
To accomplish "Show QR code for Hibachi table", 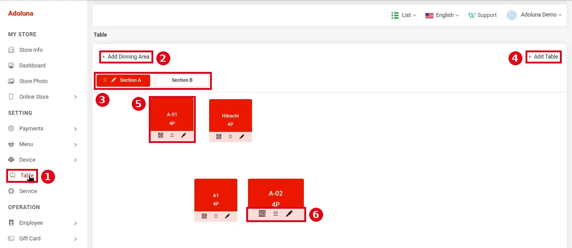I will point(219,137).
